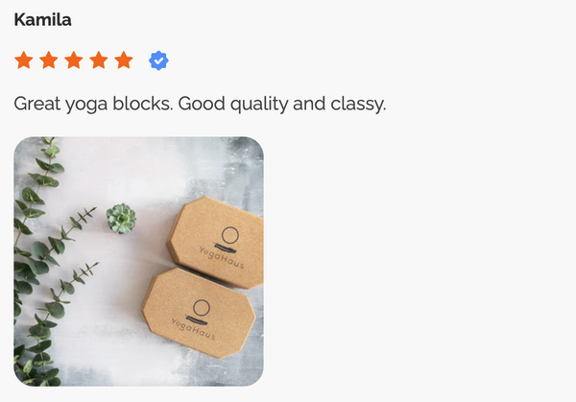Click the phrase "Good quality" in review
This screenshot has height=402, width=576.
(233, 104)
